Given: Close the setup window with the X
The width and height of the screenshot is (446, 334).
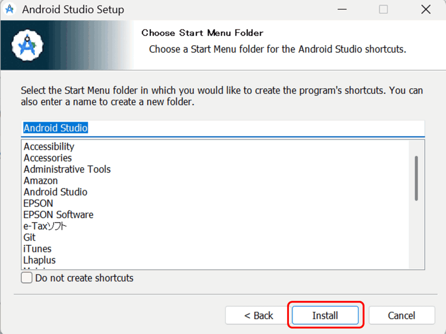Looking at the screenshot, I should 426,10.
